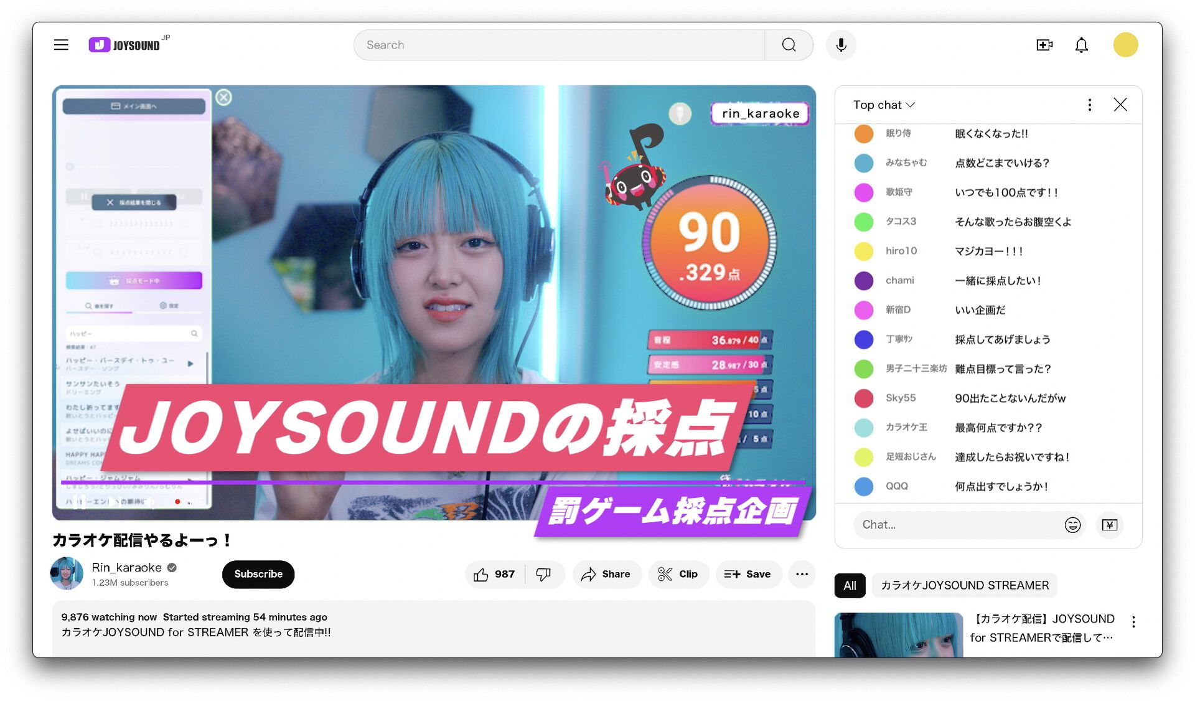Screen dimensions: 1195x701
Task: Click the search magnifying glass icon
Action: [788, 44]
